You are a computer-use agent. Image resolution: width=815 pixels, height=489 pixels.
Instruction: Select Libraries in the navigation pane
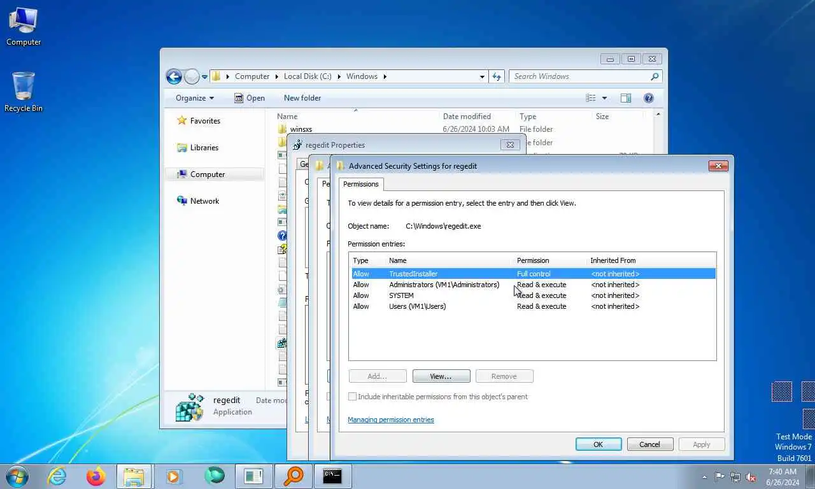tap(204, 148)
